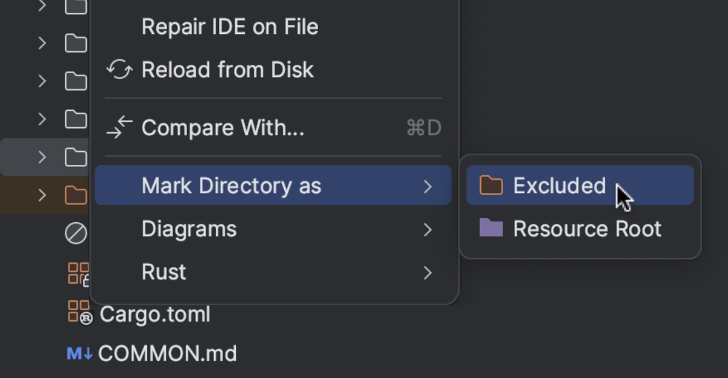This screenshot has width=728, height=378.
Task: Select the Reload from Disk menu entry
Action: (x=227, y=69)
